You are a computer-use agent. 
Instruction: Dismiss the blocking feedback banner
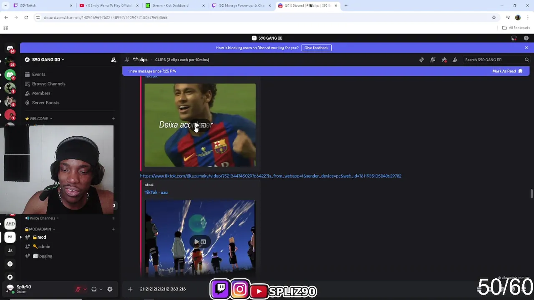click(x=526, y=48)
